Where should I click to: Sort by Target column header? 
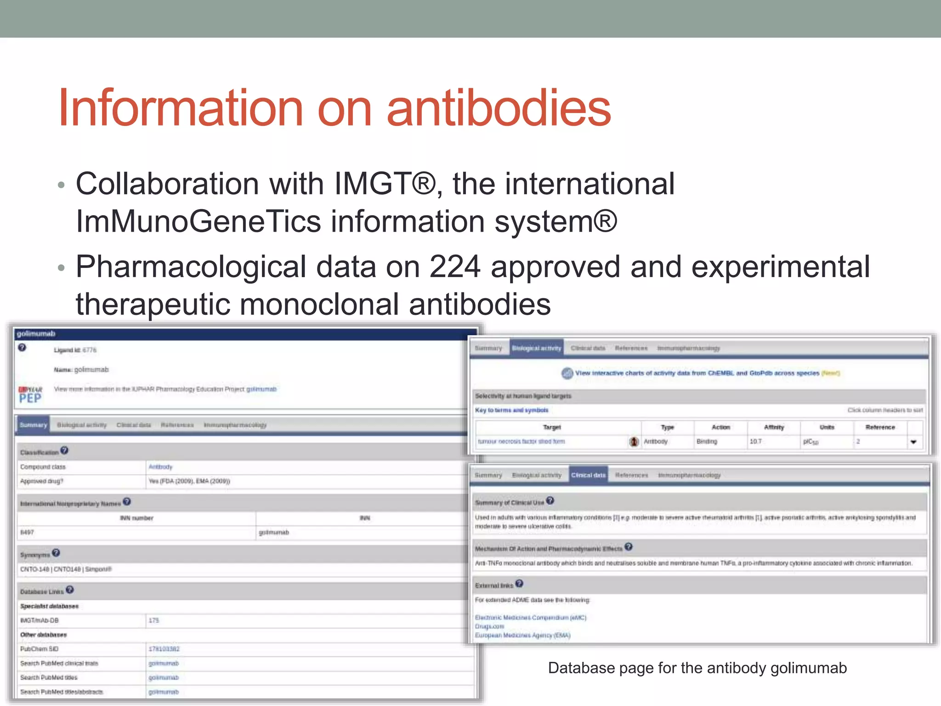[x=552, y=427]
